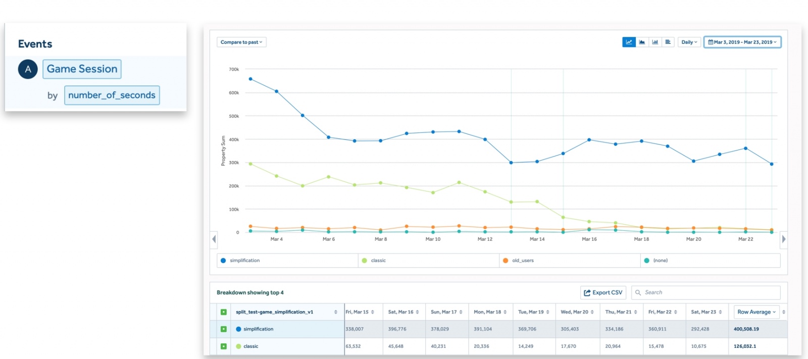Image resolution: width=808 pixels, height=359 pixels.
Task: Select the Game Session event
Action: 82,69
